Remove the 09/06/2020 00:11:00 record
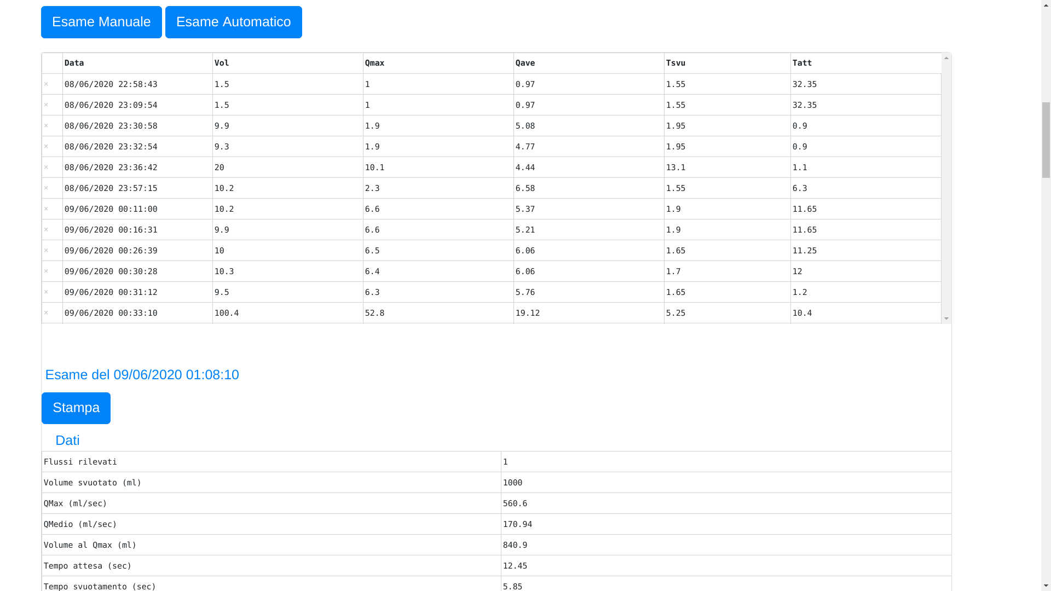 pyautogui.click(x=47, y=209)
